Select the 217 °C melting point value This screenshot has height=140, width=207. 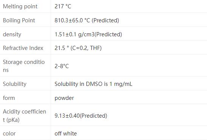pos(63,6)
